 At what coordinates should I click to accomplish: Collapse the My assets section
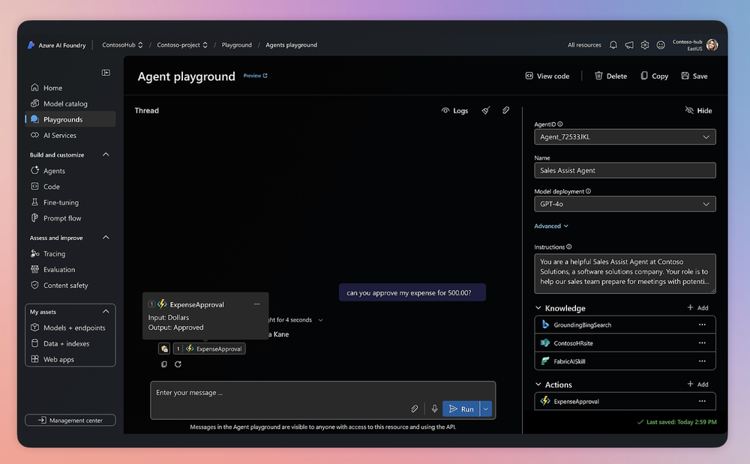click(x=106, y=312)
